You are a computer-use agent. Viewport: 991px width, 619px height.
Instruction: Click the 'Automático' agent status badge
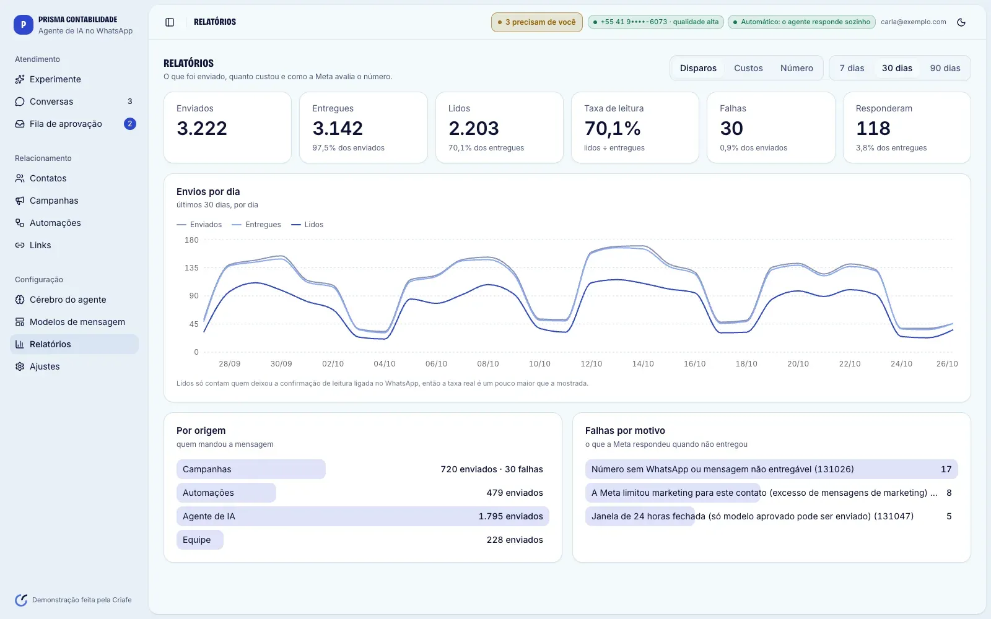(x=801, y=22)
